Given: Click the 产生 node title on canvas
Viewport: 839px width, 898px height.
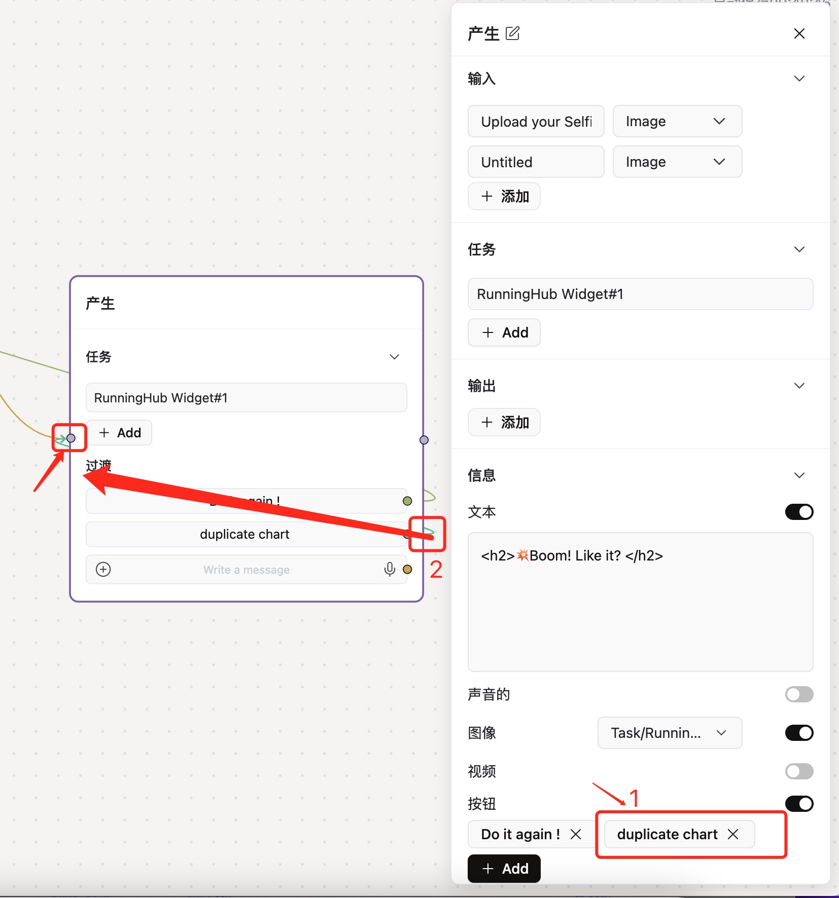Looking at the screenshot, I should (x=100, y=304).
